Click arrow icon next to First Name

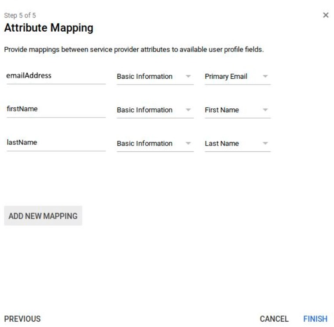coord(265,110)
